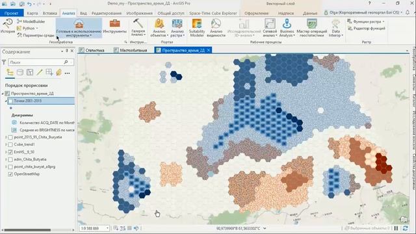Open the Вид ribbon tab

(x=83, y=13)
